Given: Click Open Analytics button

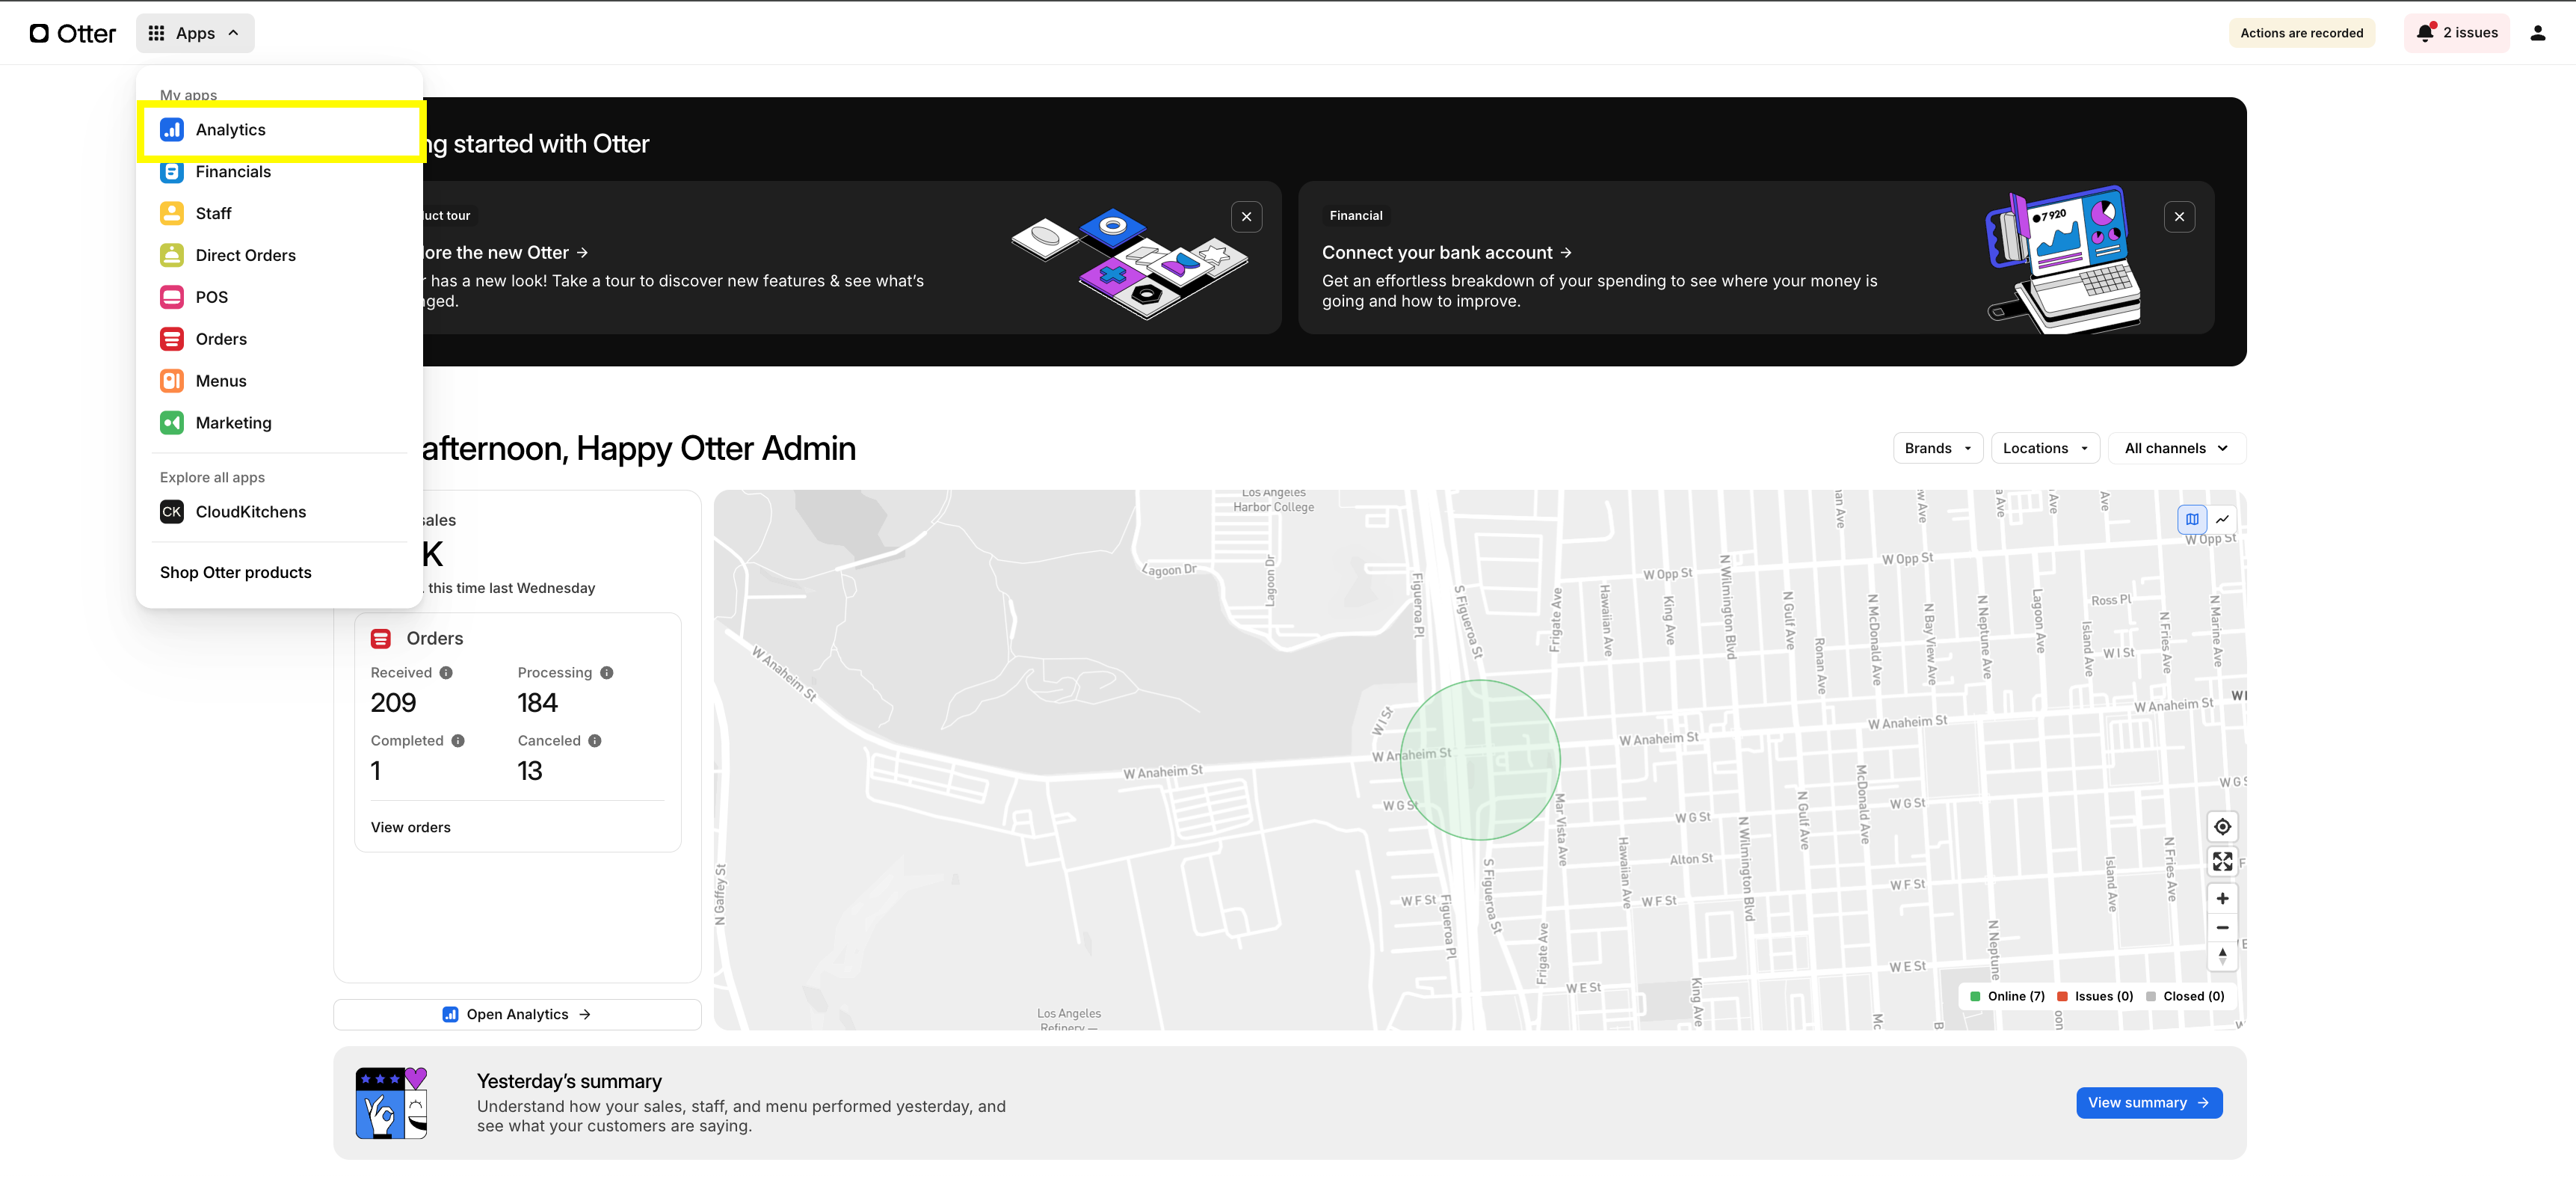Looking at the screenshot, I should click(x=517, y=1015).
